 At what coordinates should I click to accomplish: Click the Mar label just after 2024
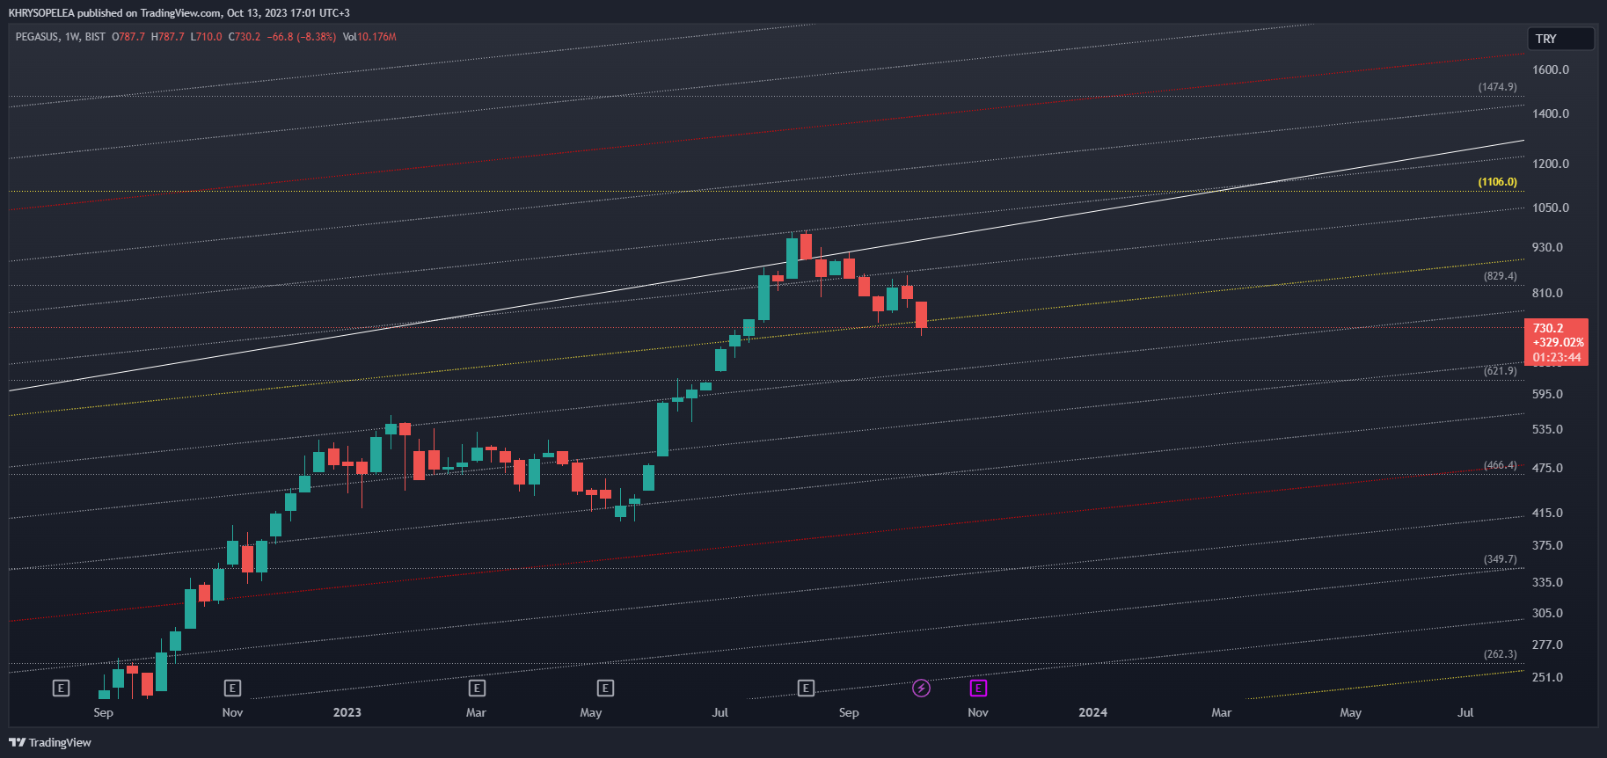(1222, 712)
